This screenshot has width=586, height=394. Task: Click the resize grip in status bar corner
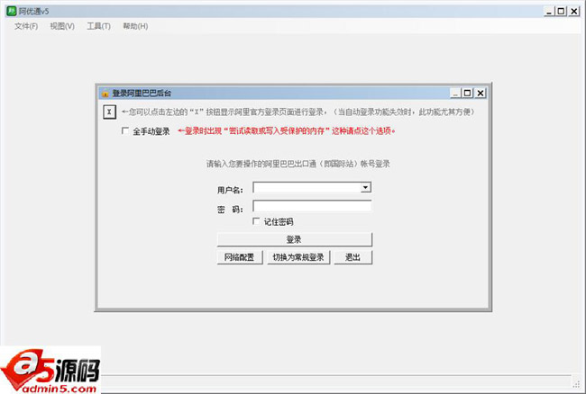point(576,383)
